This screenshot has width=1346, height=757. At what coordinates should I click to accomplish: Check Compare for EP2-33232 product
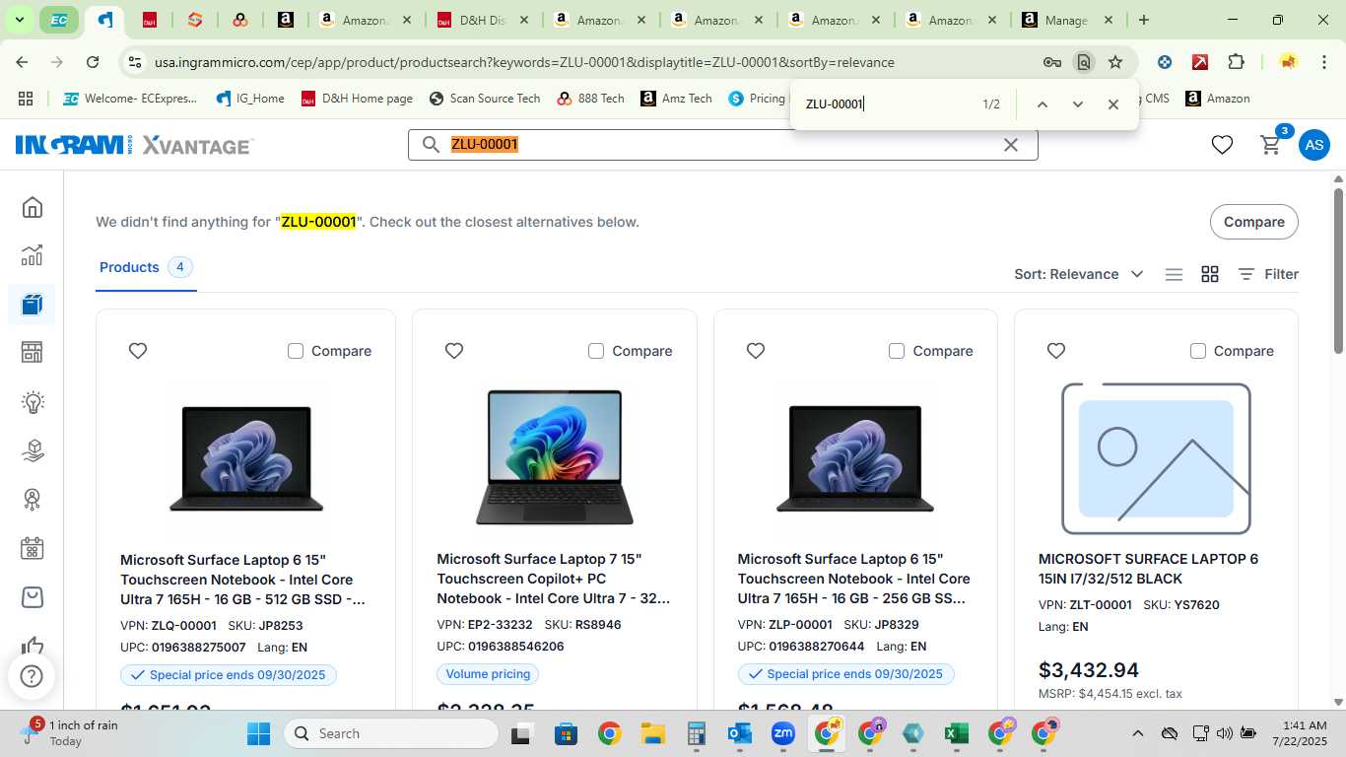[x=596, y=351]
